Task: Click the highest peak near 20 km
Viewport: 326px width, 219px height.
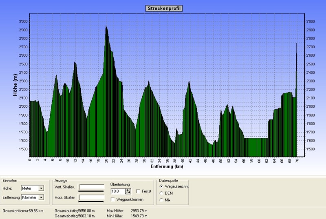Action: [x=106, y=26]
